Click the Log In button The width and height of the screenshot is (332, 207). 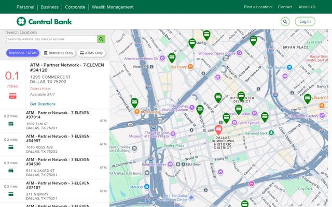tap(305, 22)
